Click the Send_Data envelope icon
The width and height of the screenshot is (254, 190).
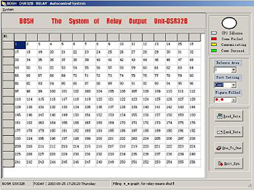(219, 132)
